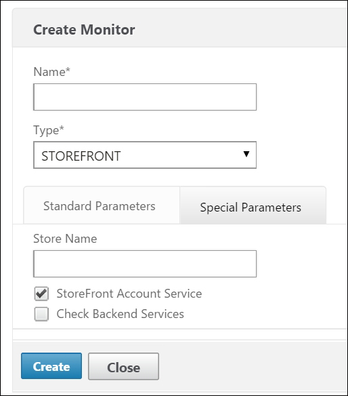This screenshot has height=396, width=348.
Task: Click the Name* field label
Action: pyautogui.click(x=51, y=72)
